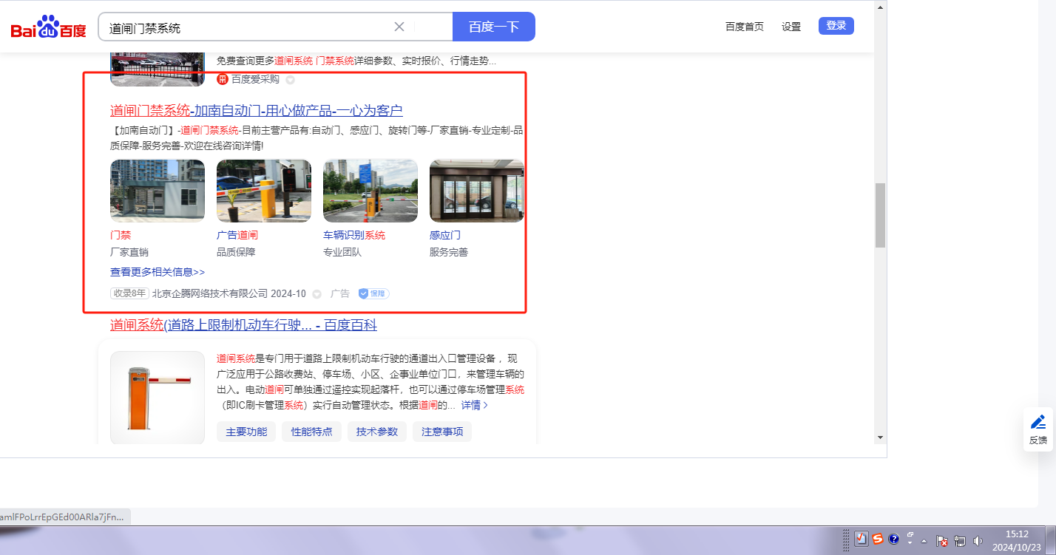1056x555 pixels.
Task: Expand dropdown next to 百度爱采购
Action: point(291,80)
